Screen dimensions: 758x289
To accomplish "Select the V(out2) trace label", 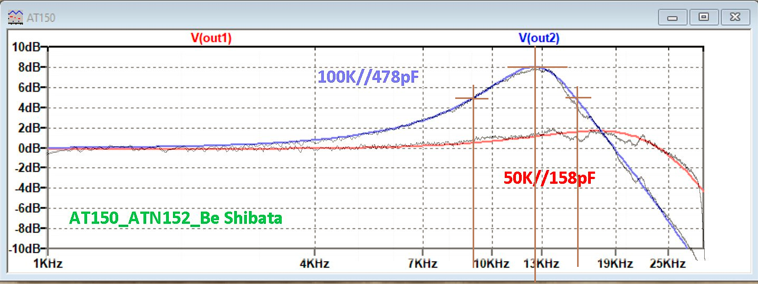I will click(x=539, y=38).
